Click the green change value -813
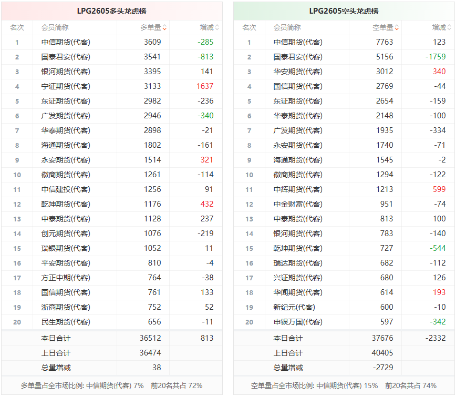 pyautogui.click(x=205, y=57)
